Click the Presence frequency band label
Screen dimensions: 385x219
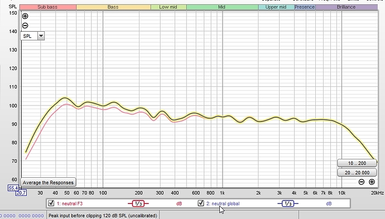[x=305, y=7]
